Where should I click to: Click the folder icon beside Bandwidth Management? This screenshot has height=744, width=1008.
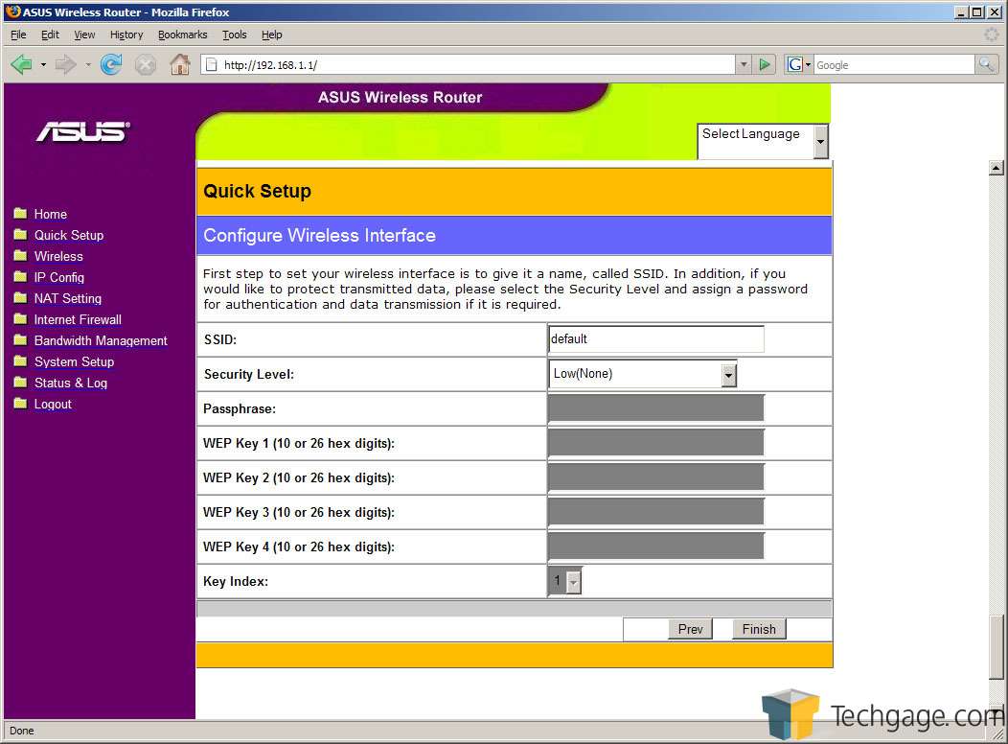(20, 339)
